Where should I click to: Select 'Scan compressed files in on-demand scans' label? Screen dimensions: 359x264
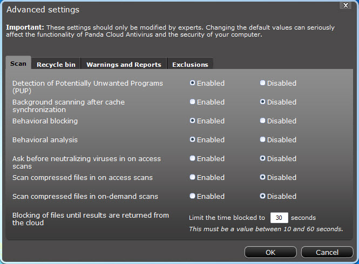[85, 196]
